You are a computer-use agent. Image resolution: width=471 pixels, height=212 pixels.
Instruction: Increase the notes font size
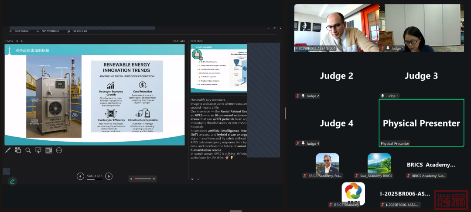coord(192,178)
